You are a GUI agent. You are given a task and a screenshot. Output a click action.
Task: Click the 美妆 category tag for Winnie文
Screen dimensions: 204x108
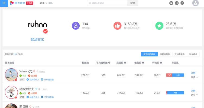(22, 79)
